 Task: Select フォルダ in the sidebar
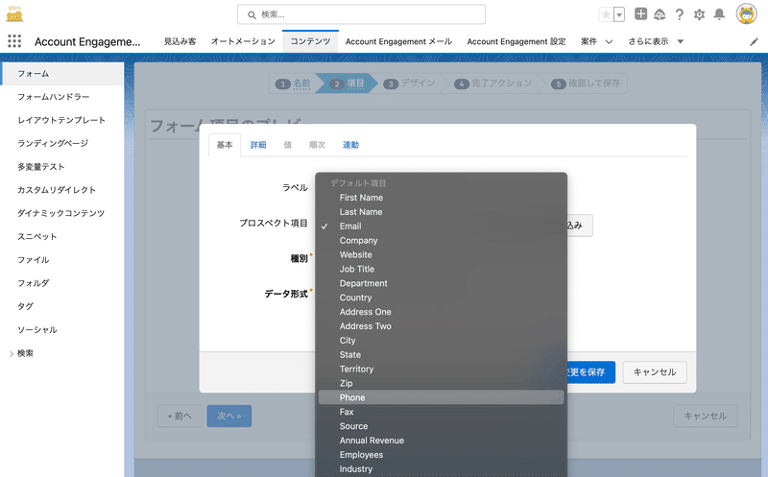62,283
